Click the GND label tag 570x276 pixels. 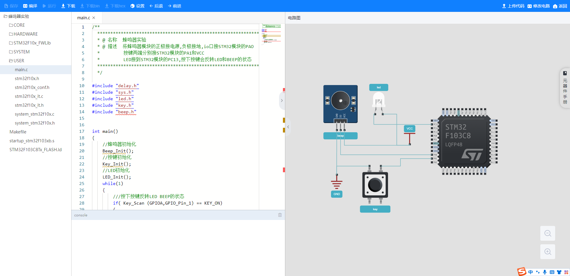(x=337, y=194)
